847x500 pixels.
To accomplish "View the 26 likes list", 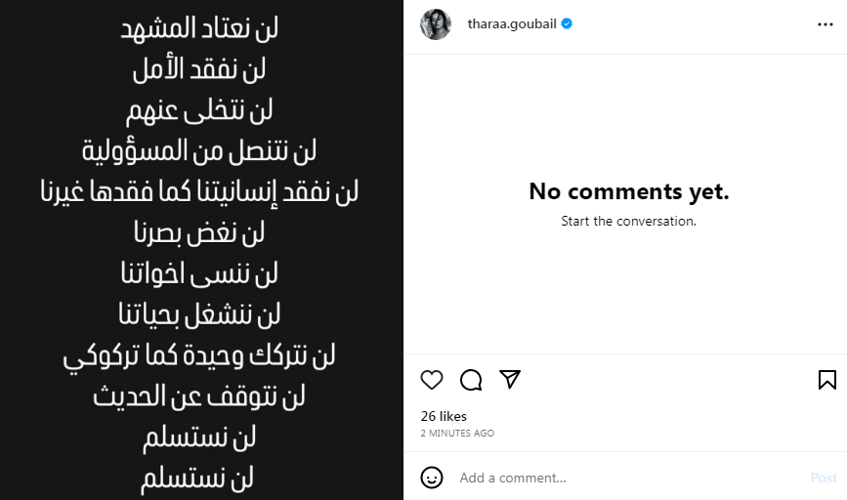I will [444, 416].
